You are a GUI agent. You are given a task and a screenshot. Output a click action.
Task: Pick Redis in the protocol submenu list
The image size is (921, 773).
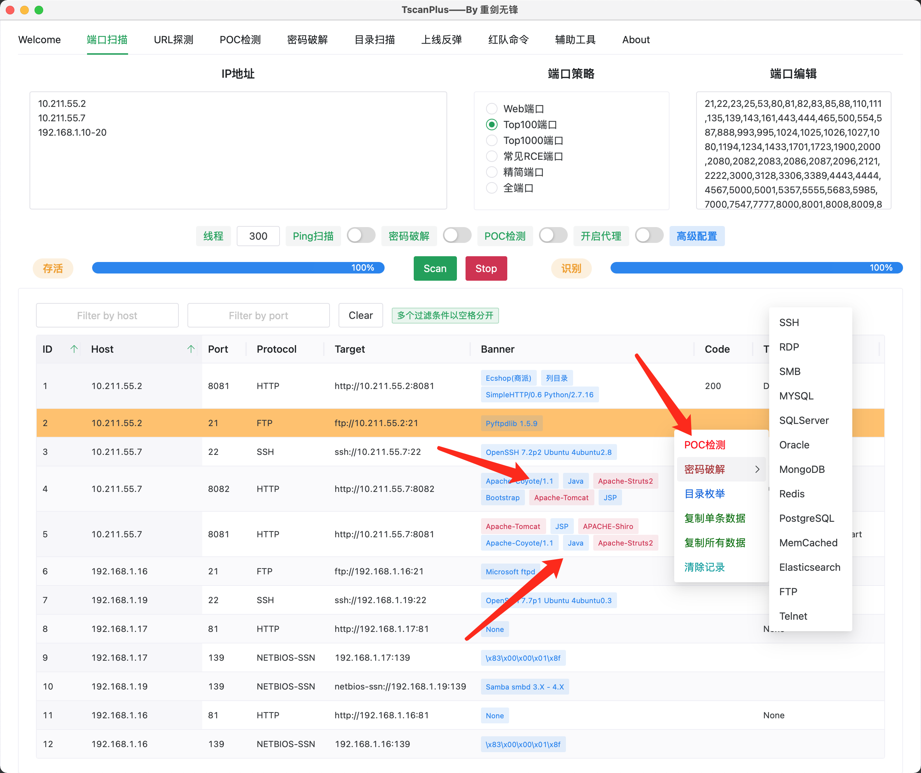(791, 493)
